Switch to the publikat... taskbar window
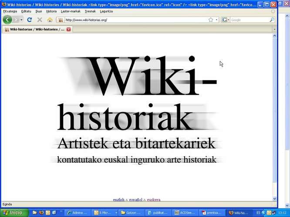 point(158,213)
